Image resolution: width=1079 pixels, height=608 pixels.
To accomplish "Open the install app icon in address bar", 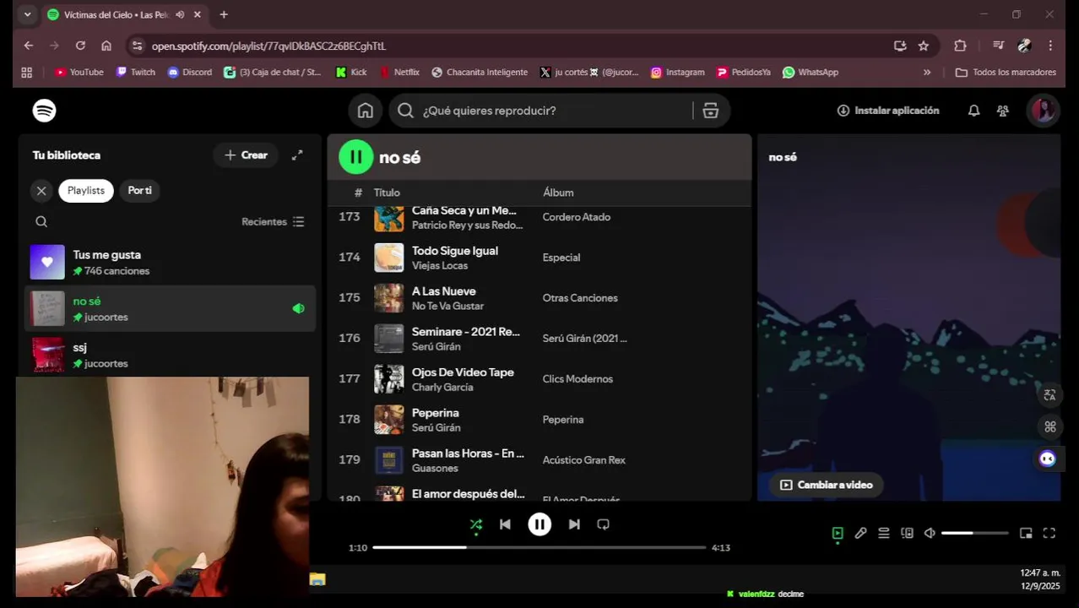I will [900, 46].
